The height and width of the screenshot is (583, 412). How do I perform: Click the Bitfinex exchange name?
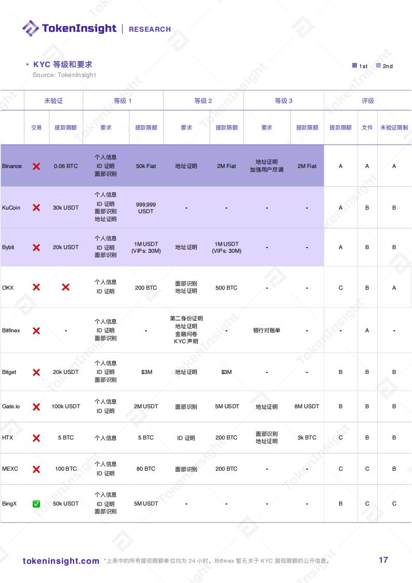[x=11, y=330]
